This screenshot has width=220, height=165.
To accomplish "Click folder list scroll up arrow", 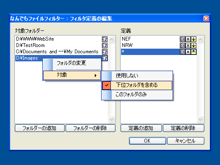I will tap(111, 39).
